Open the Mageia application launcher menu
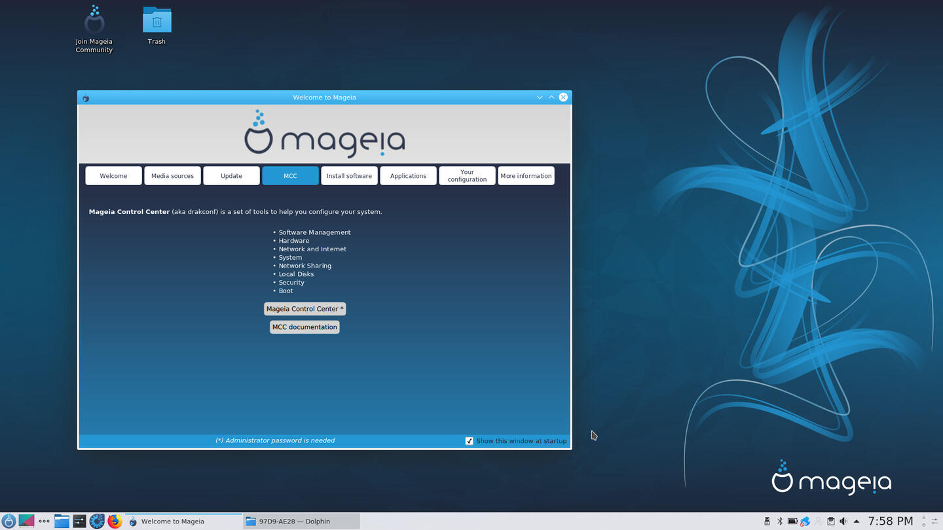The height and width of the screenshot is (530, 943). [x=9, y=521]
